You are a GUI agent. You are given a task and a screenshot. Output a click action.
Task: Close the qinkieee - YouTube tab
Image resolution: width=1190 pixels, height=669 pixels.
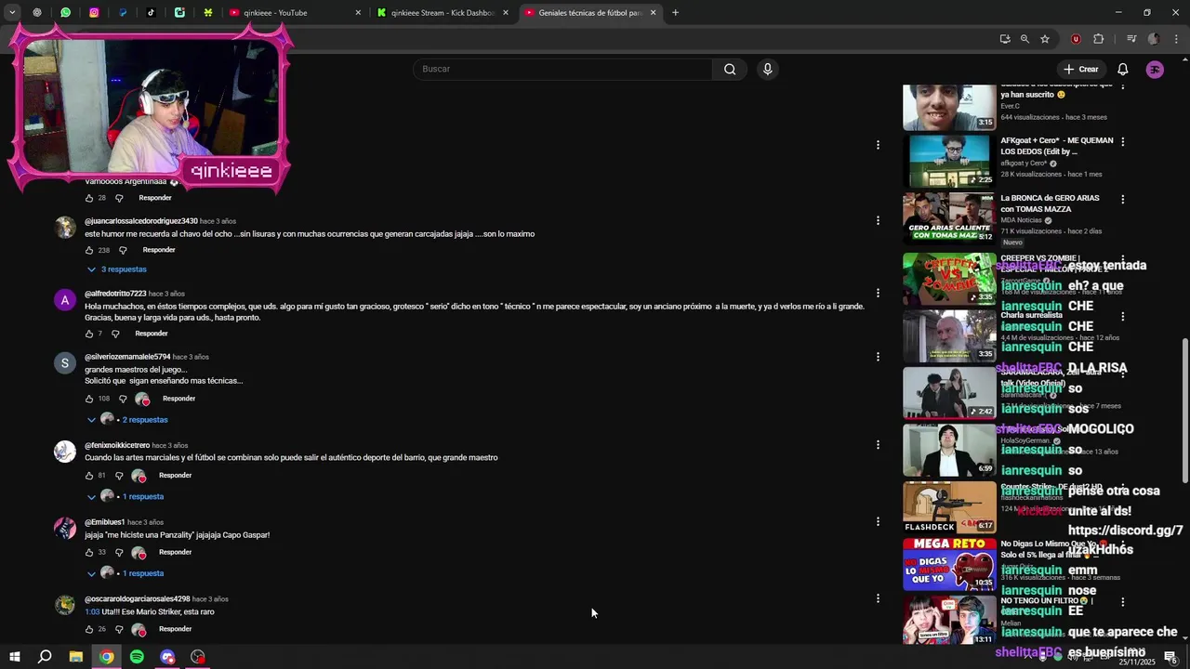(358, 13)
